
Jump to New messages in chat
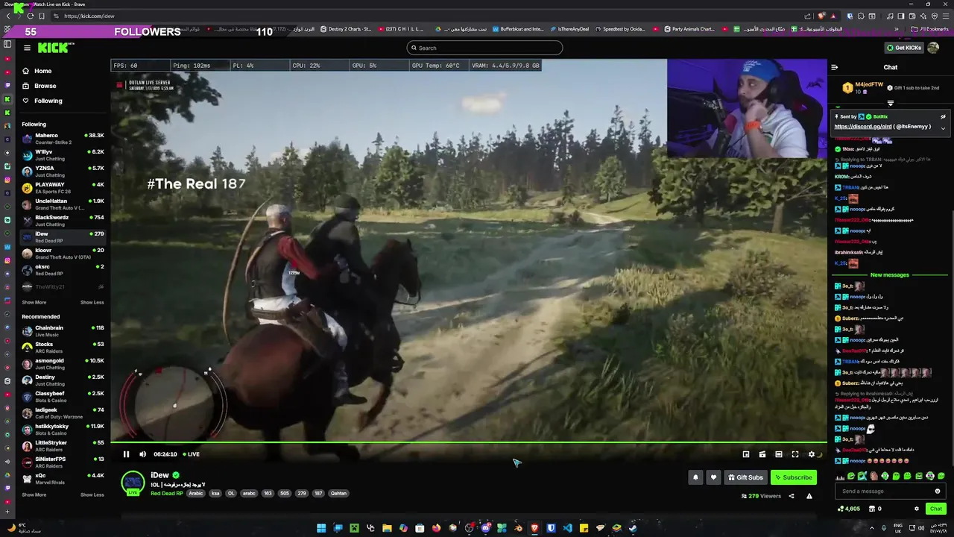(890, 275)
